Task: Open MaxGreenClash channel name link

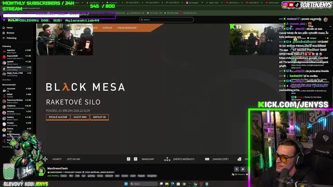Action: (x=57, y=169)
